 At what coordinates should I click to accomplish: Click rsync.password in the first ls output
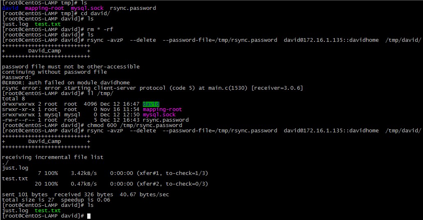(x=133, y=8)
